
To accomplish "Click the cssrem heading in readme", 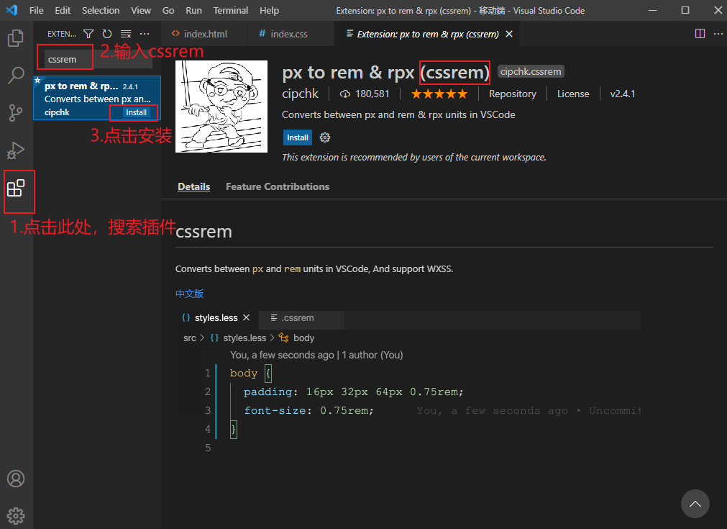I will 204,232.
